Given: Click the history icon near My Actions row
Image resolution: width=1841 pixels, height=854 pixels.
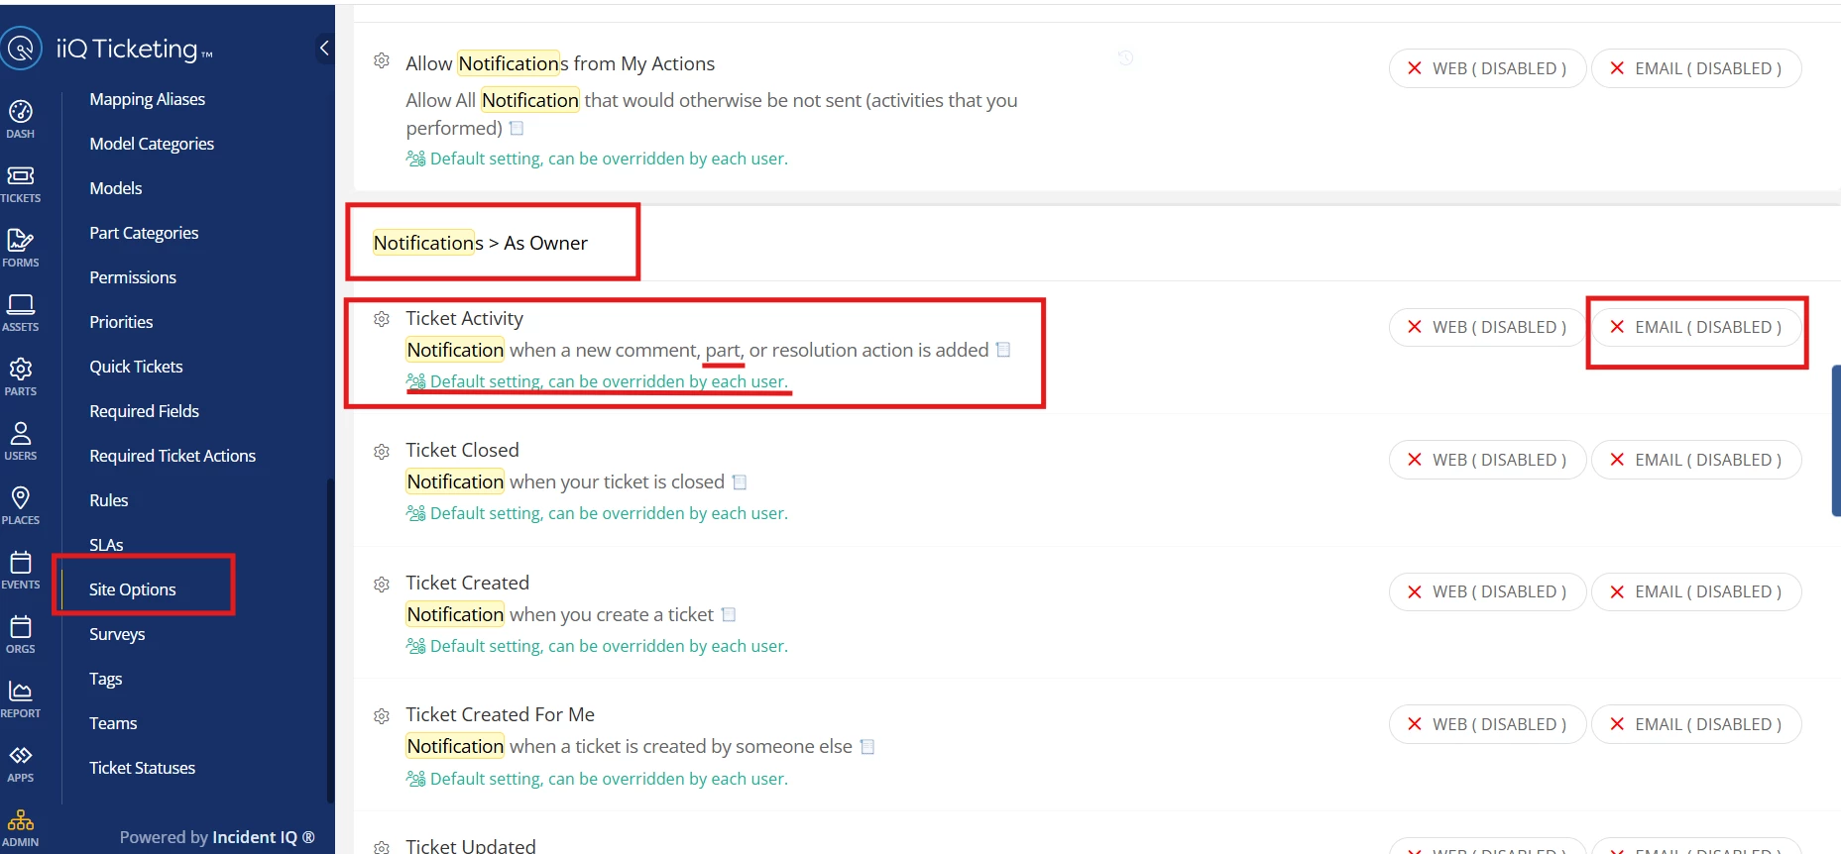Looking at the screenshot, I should [x=1126, y=58].
